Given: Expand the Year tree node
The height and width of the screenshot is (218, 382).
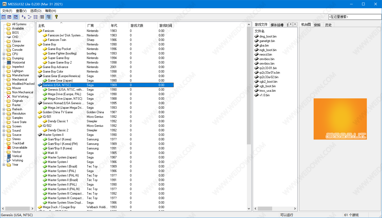Looking at the screenshot, I should pos(4,165).
